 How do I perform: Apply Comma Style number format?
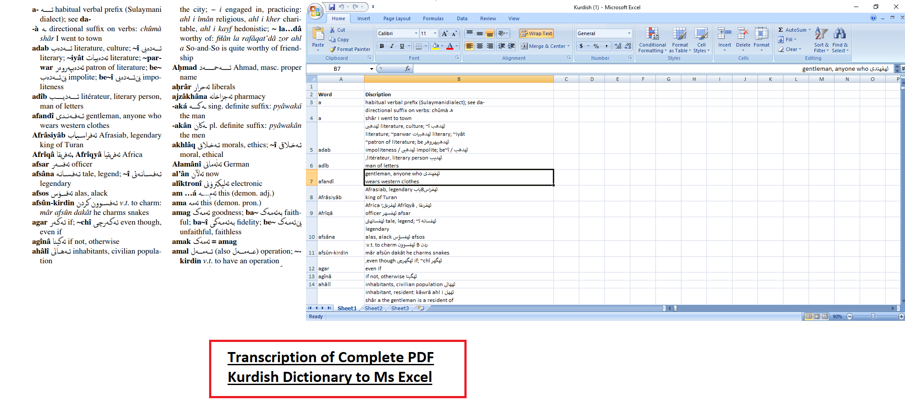606,46
